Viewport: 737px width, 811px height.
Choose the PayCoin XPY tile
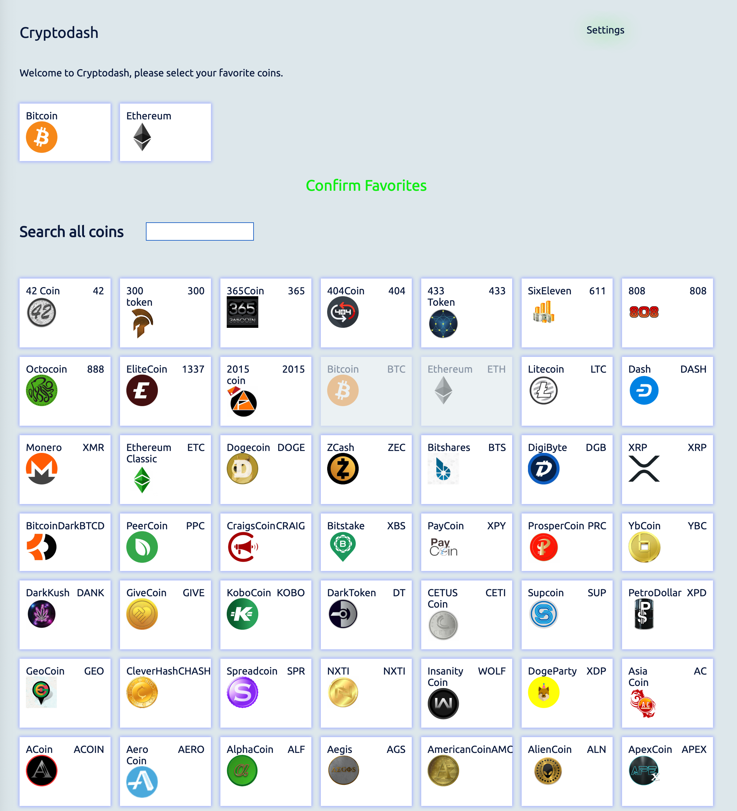467,542
